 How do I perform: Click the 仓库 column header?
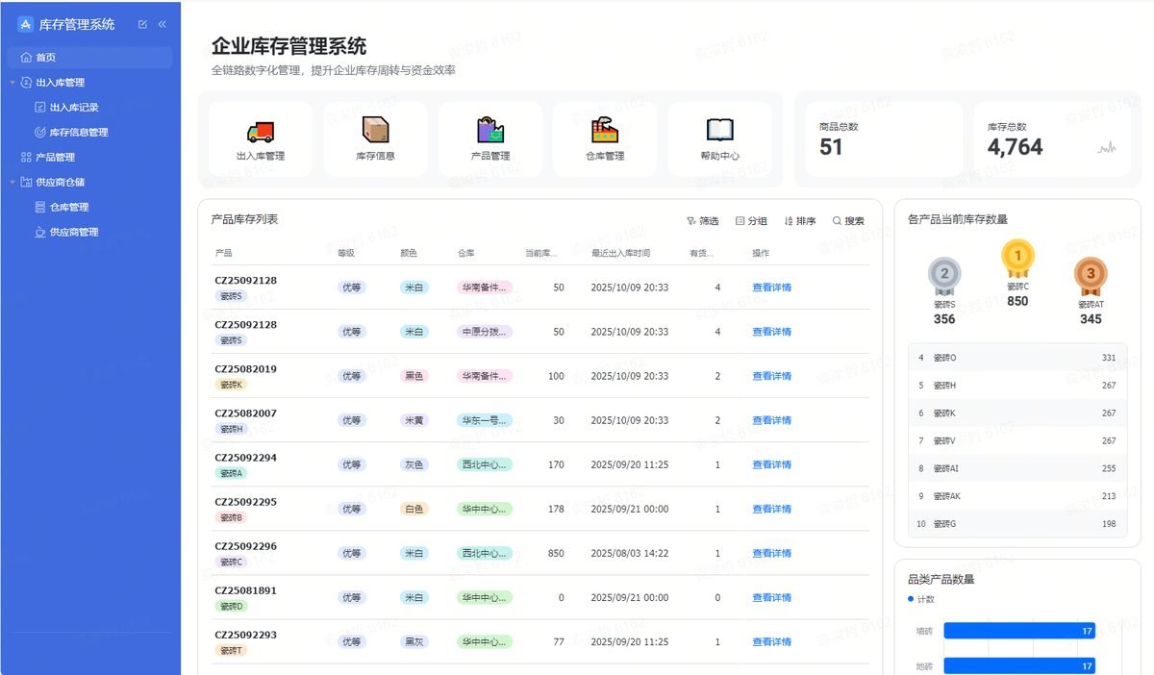466,253
